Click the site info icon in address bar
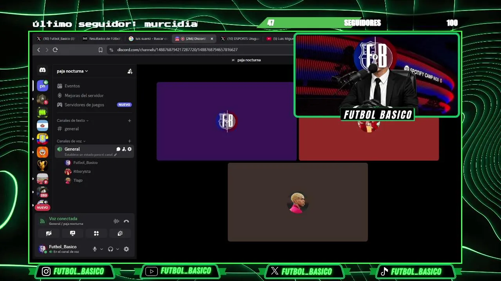This screenshot has height=281, width=501. pyautogui.click(x=111, y=50)
